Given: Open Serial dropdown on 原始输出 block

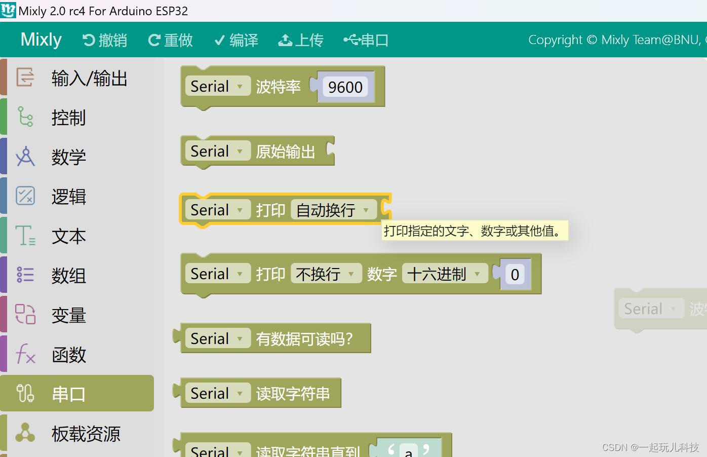Looking at the screenshot, I should point(218,151).
